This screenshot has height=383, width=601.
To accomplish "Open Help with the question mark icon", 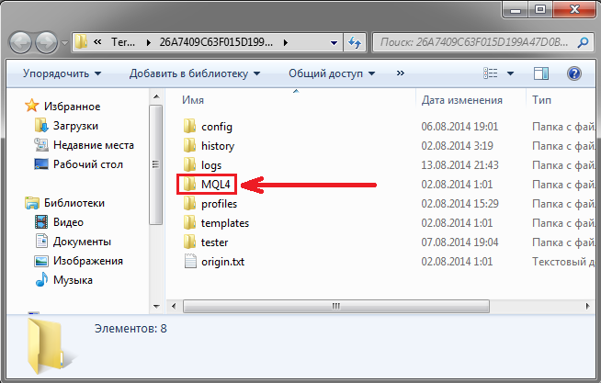I will coord(574,73).
